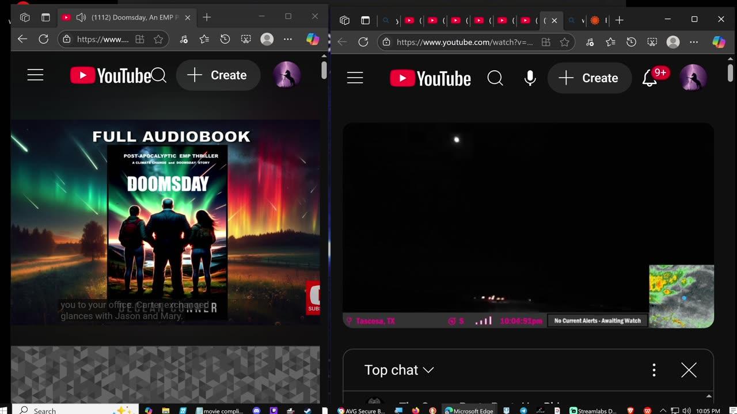Click Create button in left window
This screenshot has height=414, width=737.
(x=218, y=75)
